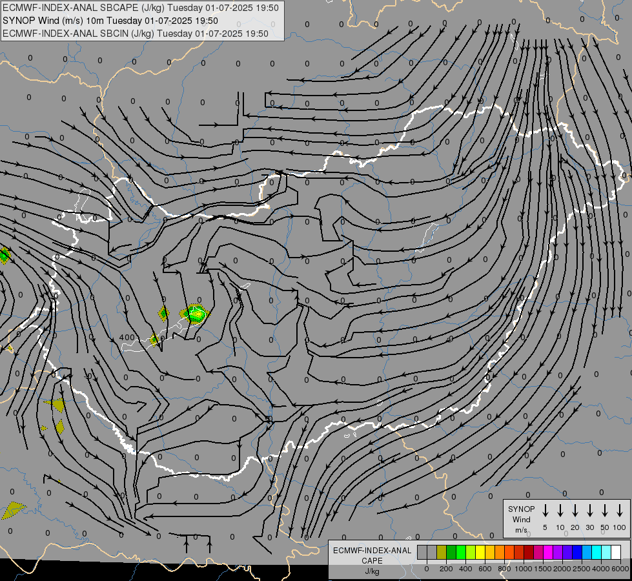The width and height of the screenshot is (632, 581).
Task: Select the pure yellow legend swatch
Action: click(x=480, y=552)
